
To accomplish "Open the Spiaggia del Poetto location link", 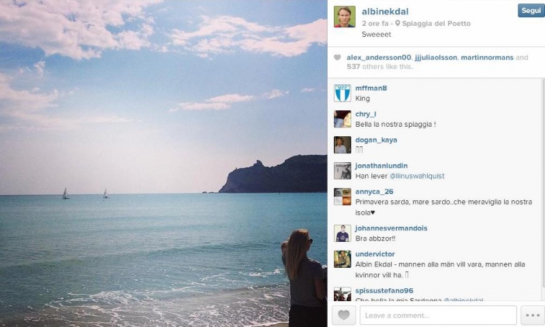I will [436, 23].
